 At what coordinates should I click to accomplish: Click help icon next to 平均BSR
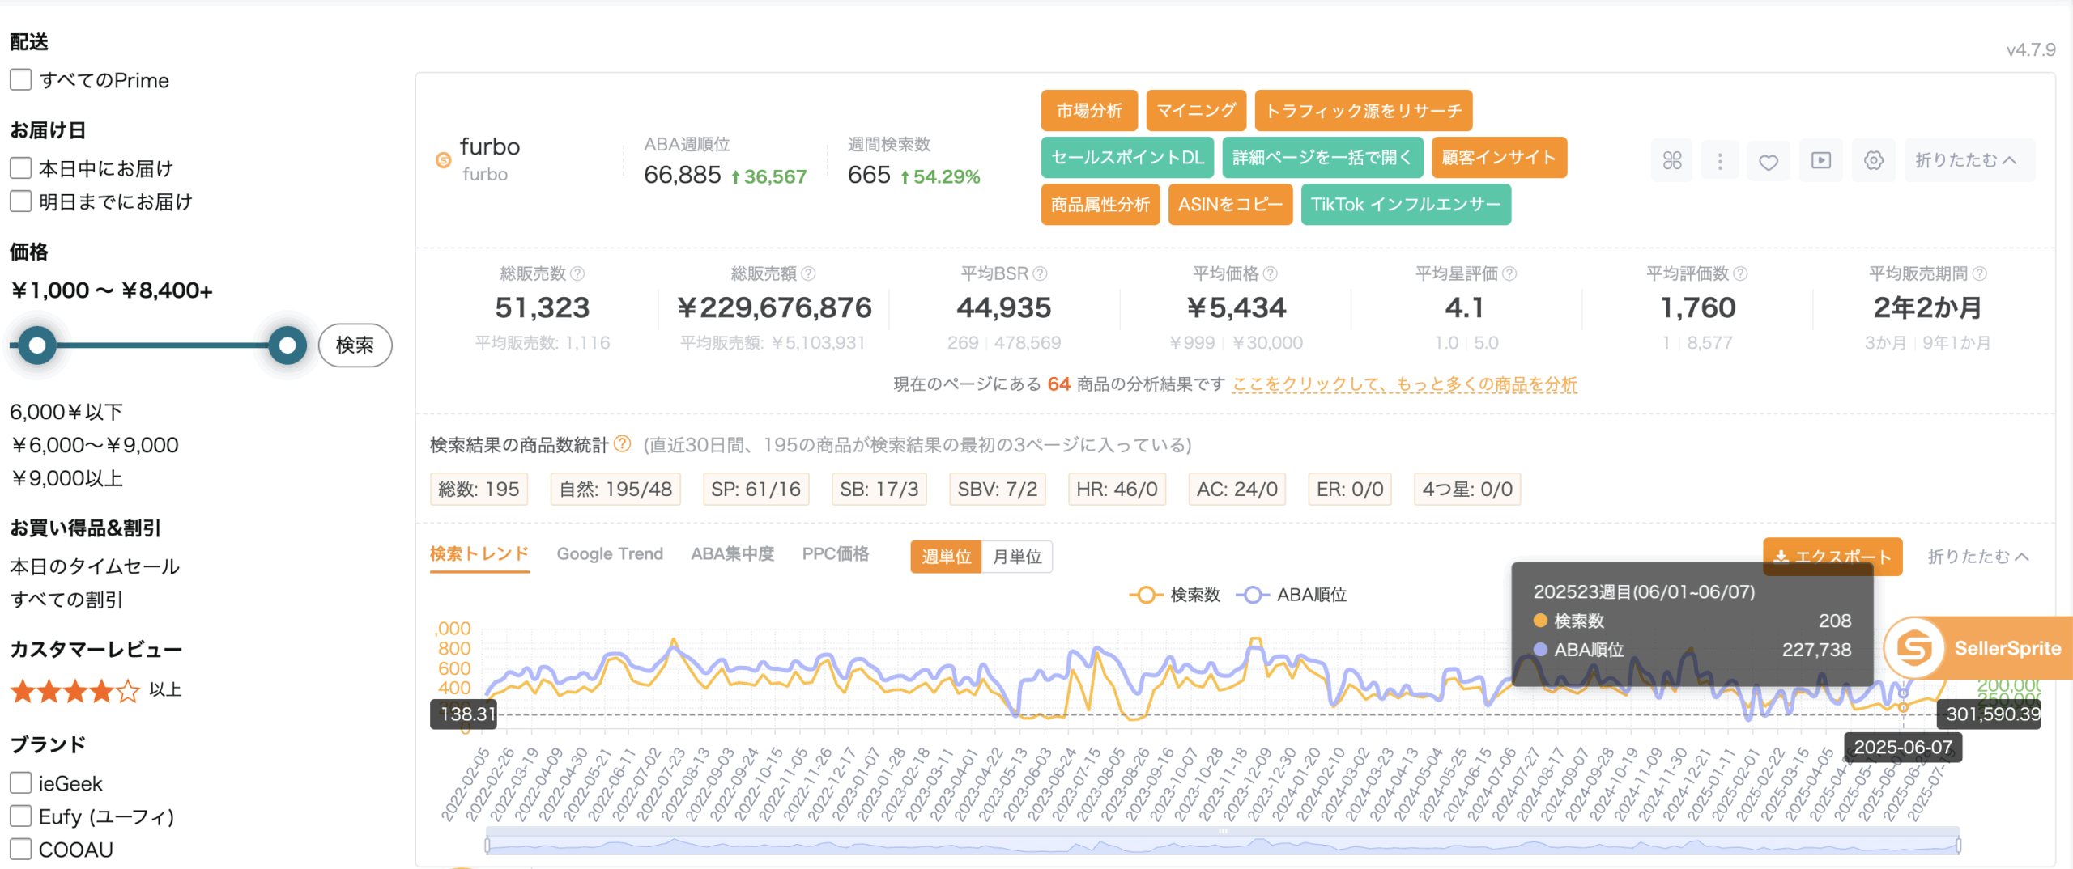click(x=1041, y=273)
